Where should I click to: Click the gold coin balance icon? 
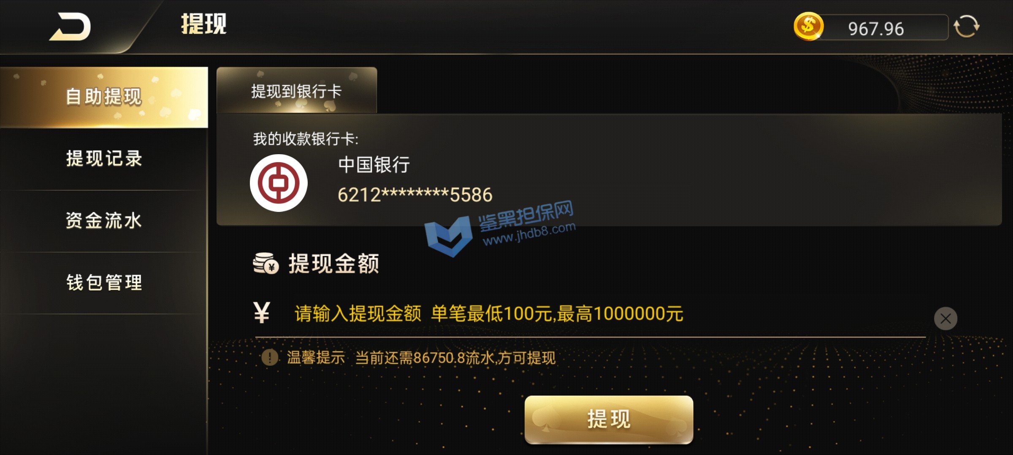808,27
